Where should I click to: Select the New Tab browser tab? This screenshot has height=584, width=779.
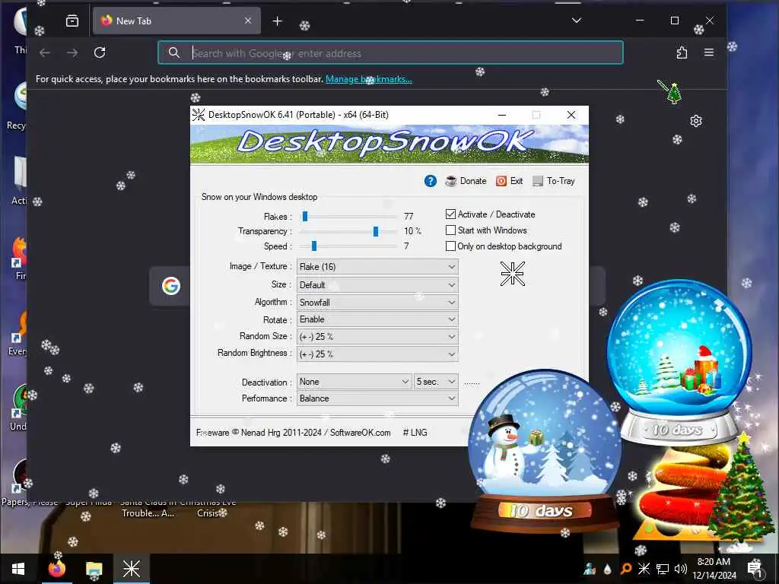click(176, 21)
